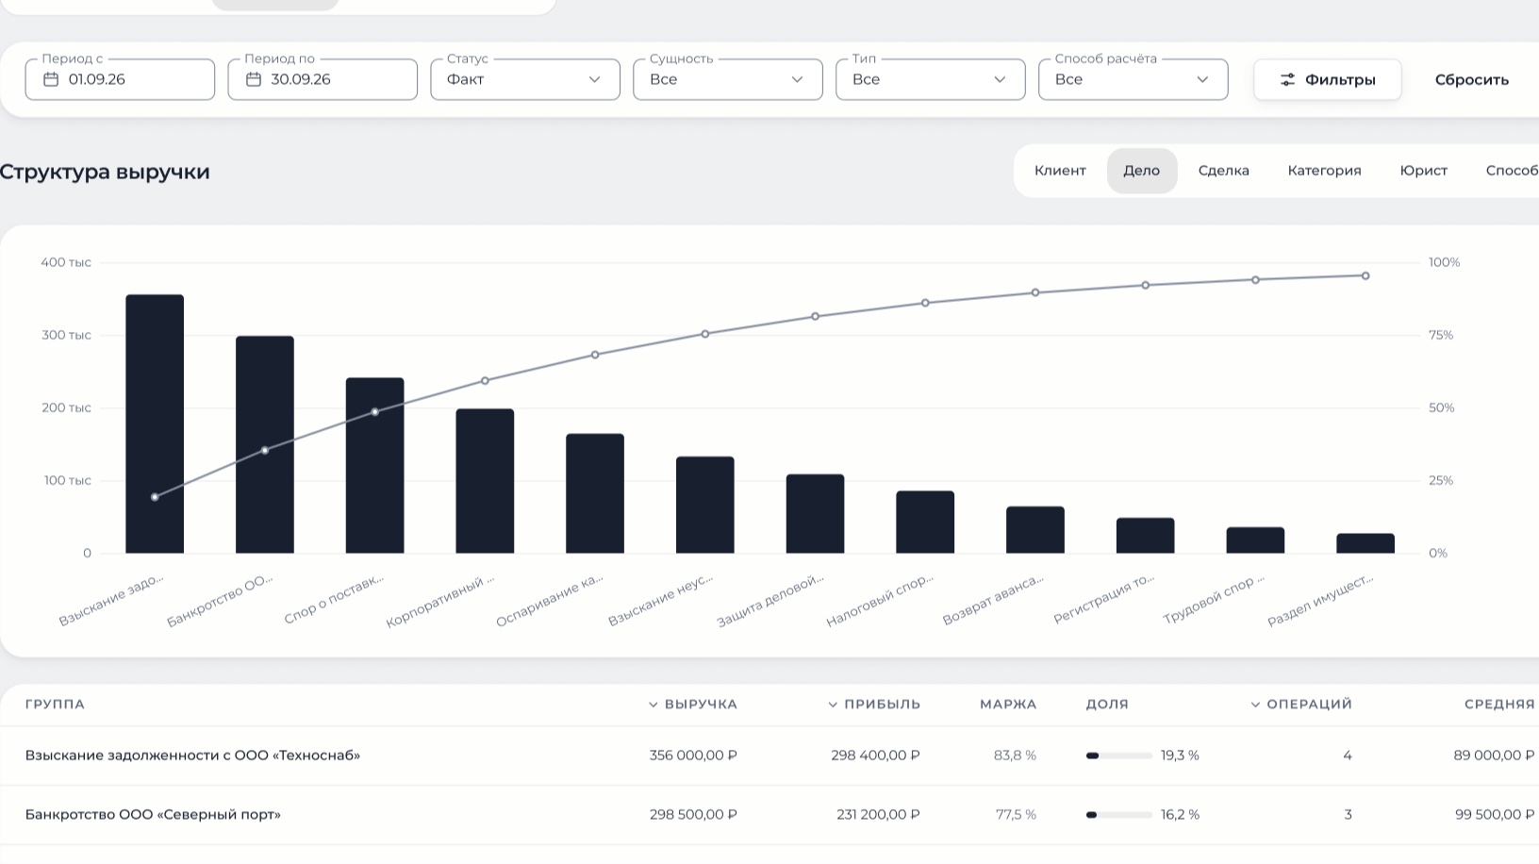Select the Сделка tab
1539x864 pixels.
pyautogui.click(x=1223, y=171)
